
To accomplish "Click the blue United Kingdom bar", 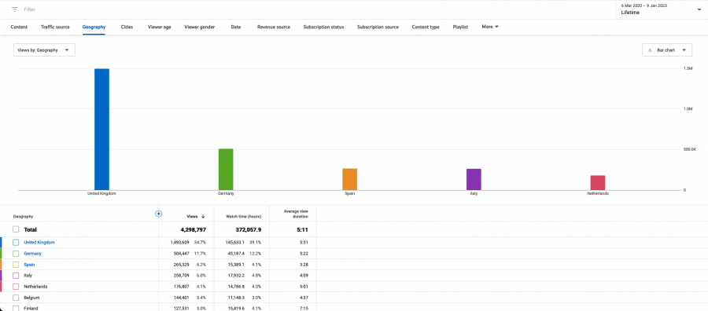I will [x=101, y=130].
